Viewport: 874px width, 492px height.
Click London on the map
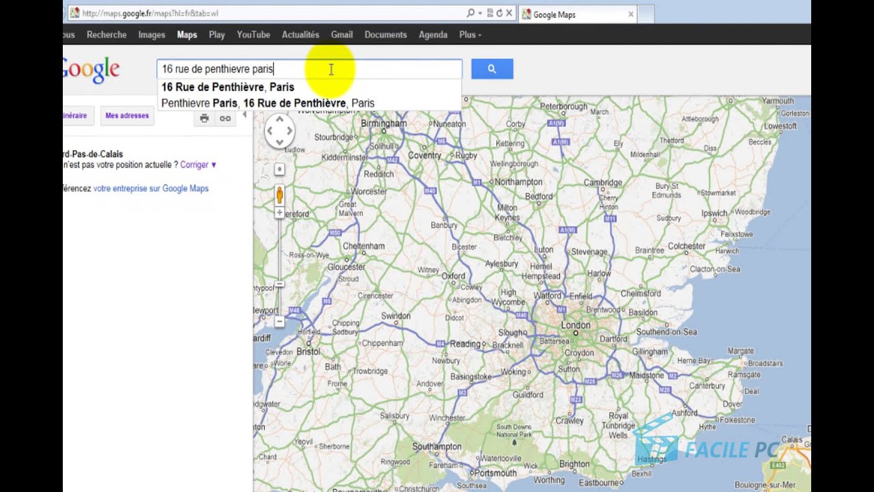click(x=576, y=325)
